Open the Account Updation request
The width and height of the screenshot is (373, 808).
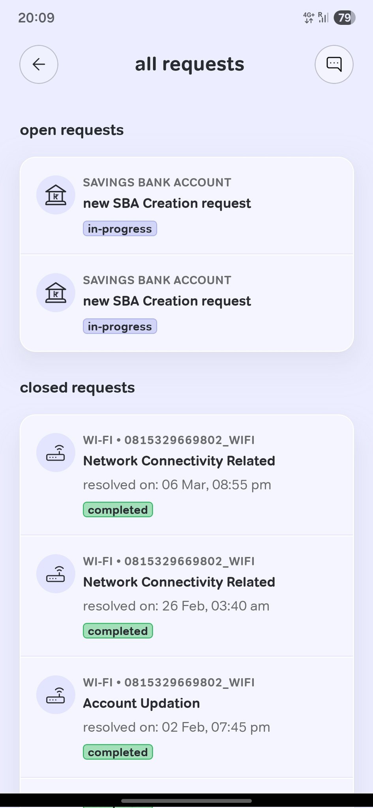click(141, 703)
